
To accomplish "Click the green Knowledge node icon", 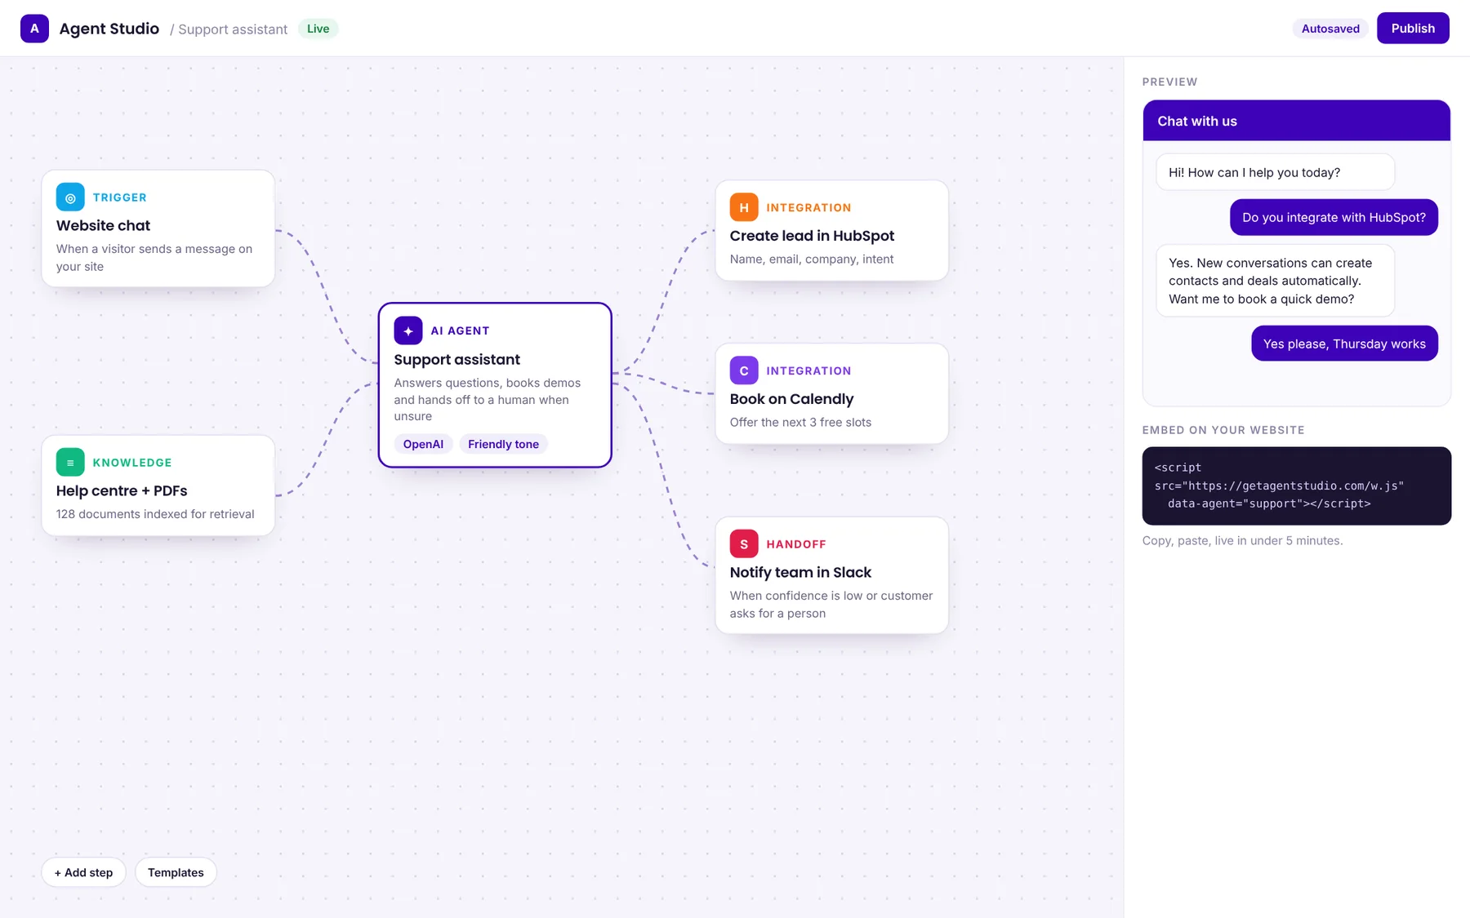I will (x=70, y=463).
